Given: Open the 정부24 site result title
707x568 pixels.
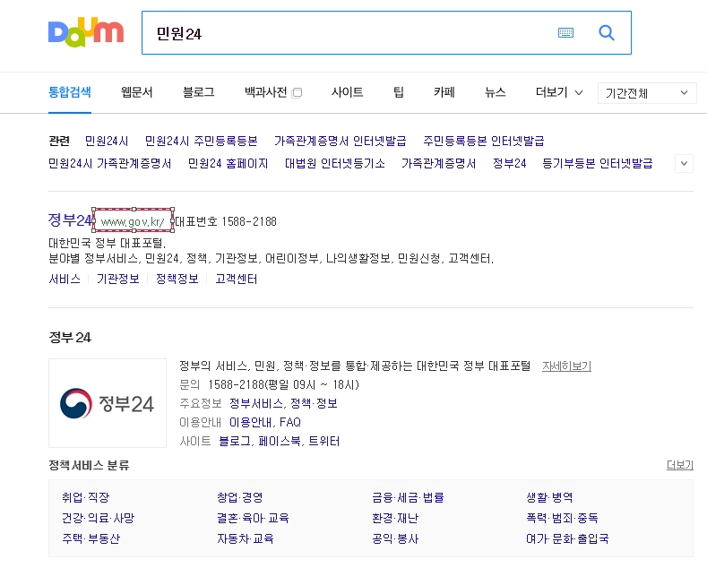Looking at the screenshot, I should (x=70, y=220).
